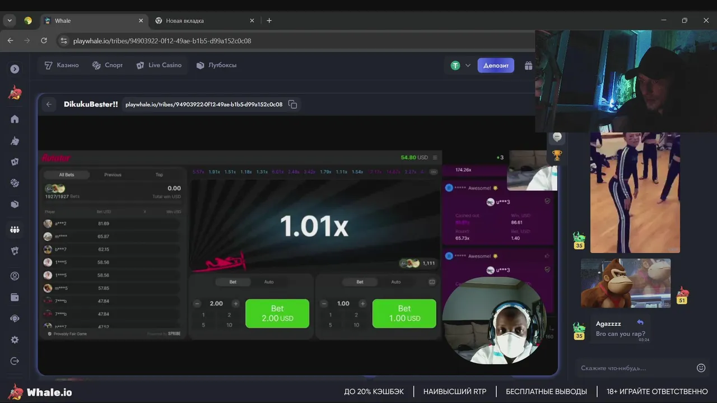Expand the multiplier history with ellipsis button
The height and width of the screenshot is (403, 717).
click(433, 172)
